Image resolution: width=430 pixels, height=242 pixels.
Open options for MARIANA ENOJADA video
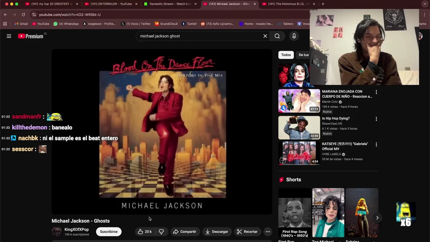coord(376,92)
